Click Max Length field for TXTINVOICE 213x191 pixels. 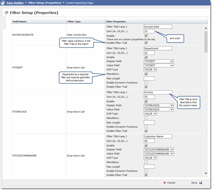coord(149,123)
